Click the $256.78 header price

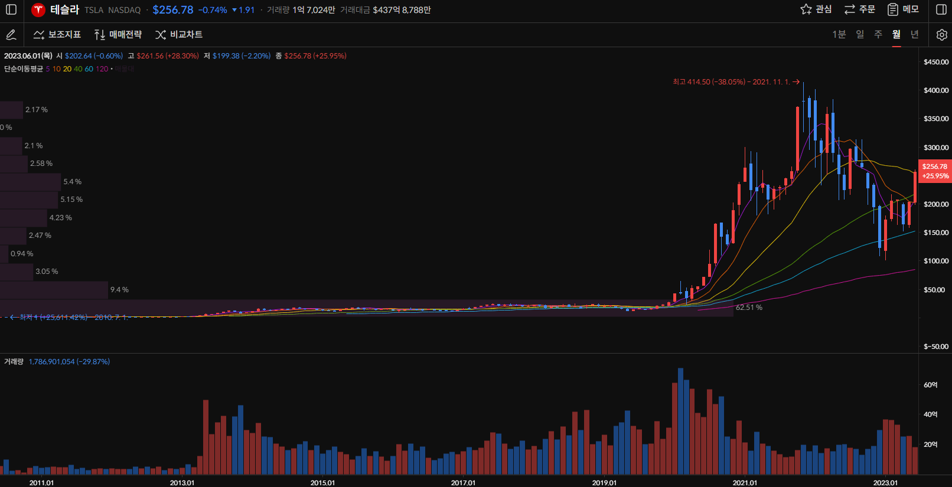pos(173,10)
